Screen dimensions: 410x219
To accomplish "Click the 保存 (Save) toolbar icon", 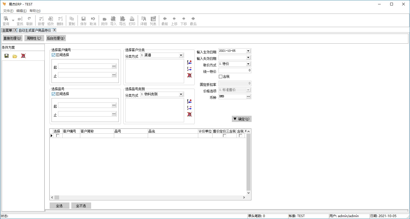I will pos(84,21).
